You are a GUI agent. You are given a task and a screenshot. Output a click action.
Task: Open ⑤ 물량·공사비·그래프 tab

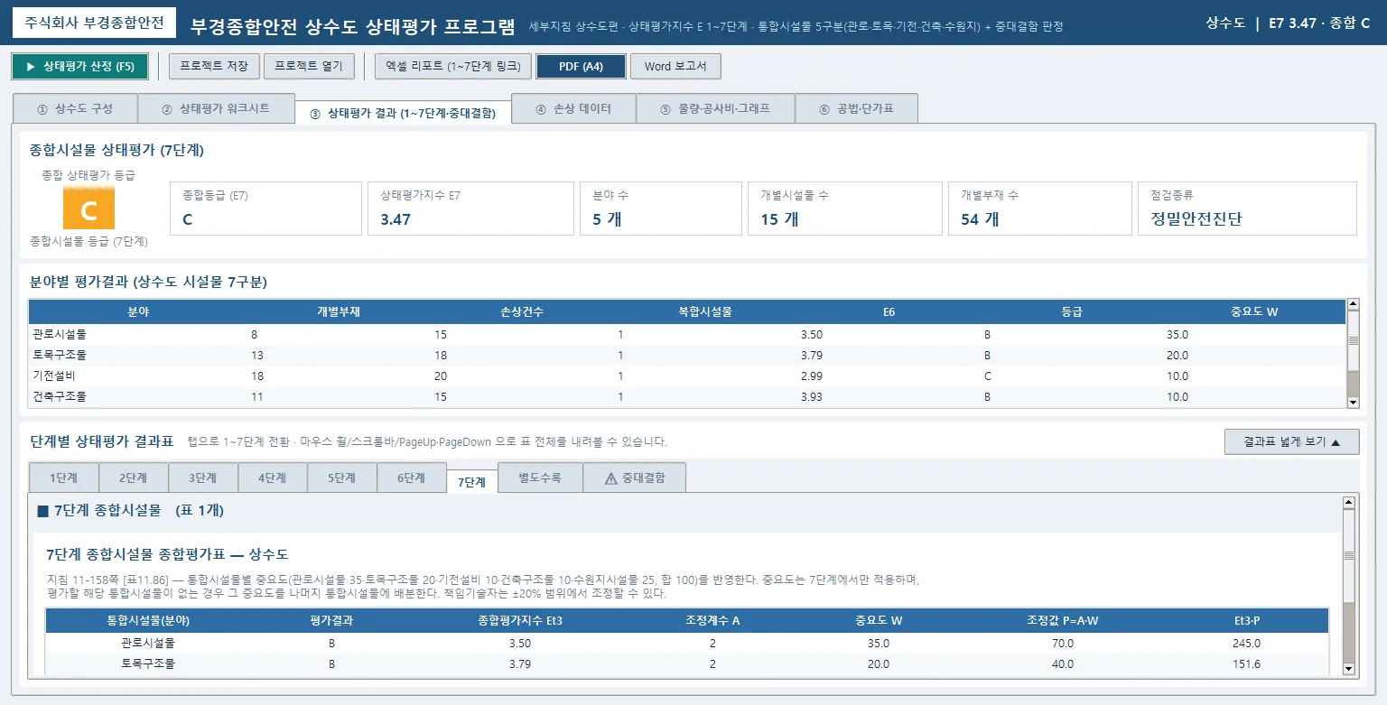point(715,108)
